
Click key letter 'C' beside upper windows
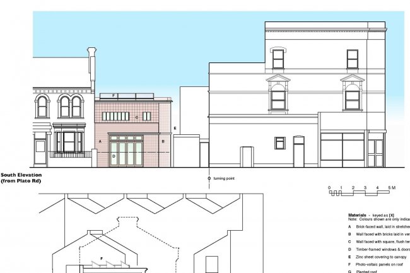coord(137,117)
